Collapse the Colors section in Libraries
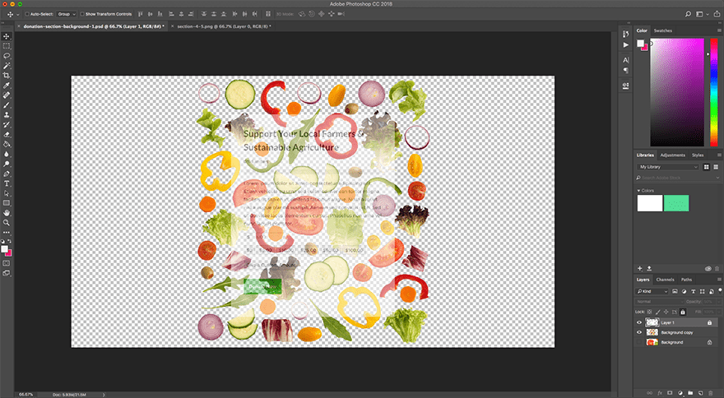The image size is (724, 398). point(639,191)
